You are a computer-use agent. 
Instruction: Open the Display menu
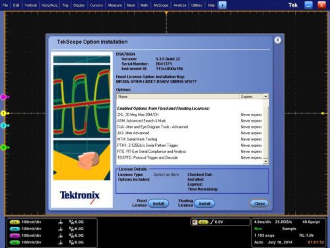pyautogui.click(x=79, y=5)
